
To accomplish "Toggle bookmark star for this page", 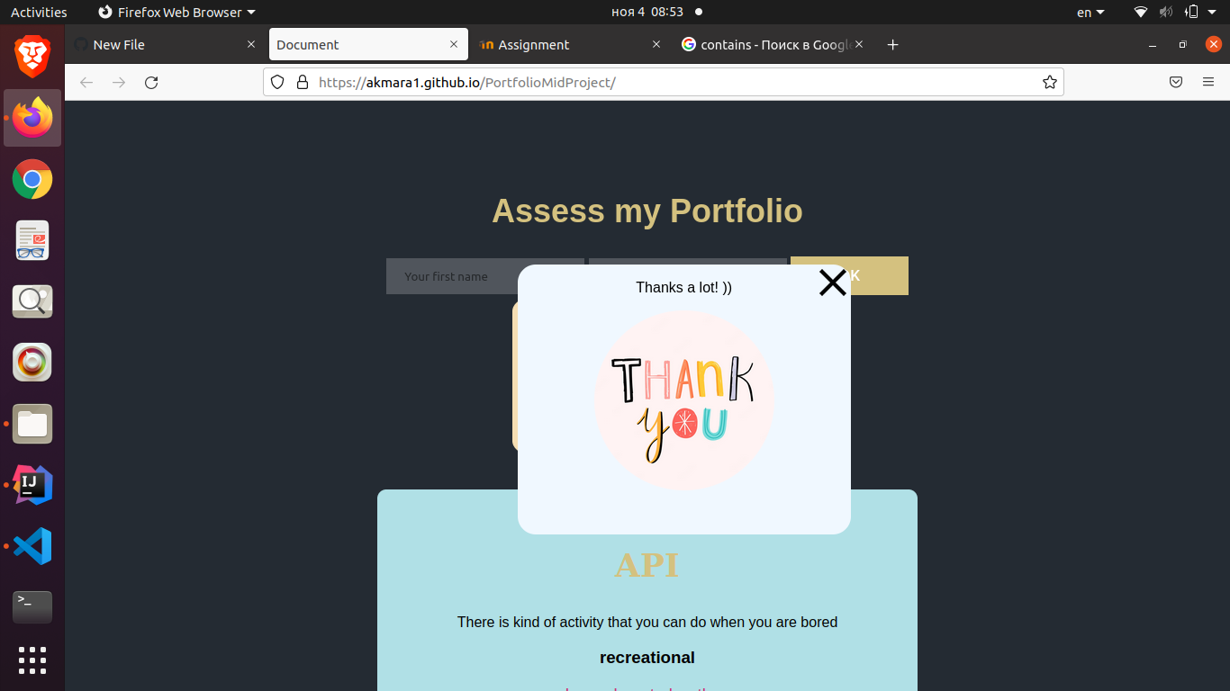I will pos(1049,82).
